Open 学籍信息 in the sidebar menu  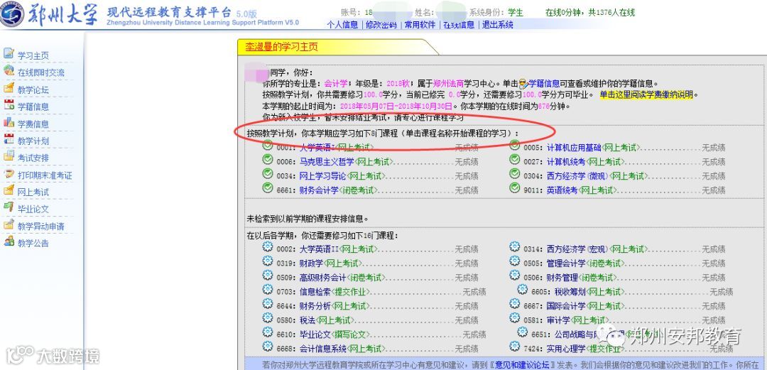33,107
